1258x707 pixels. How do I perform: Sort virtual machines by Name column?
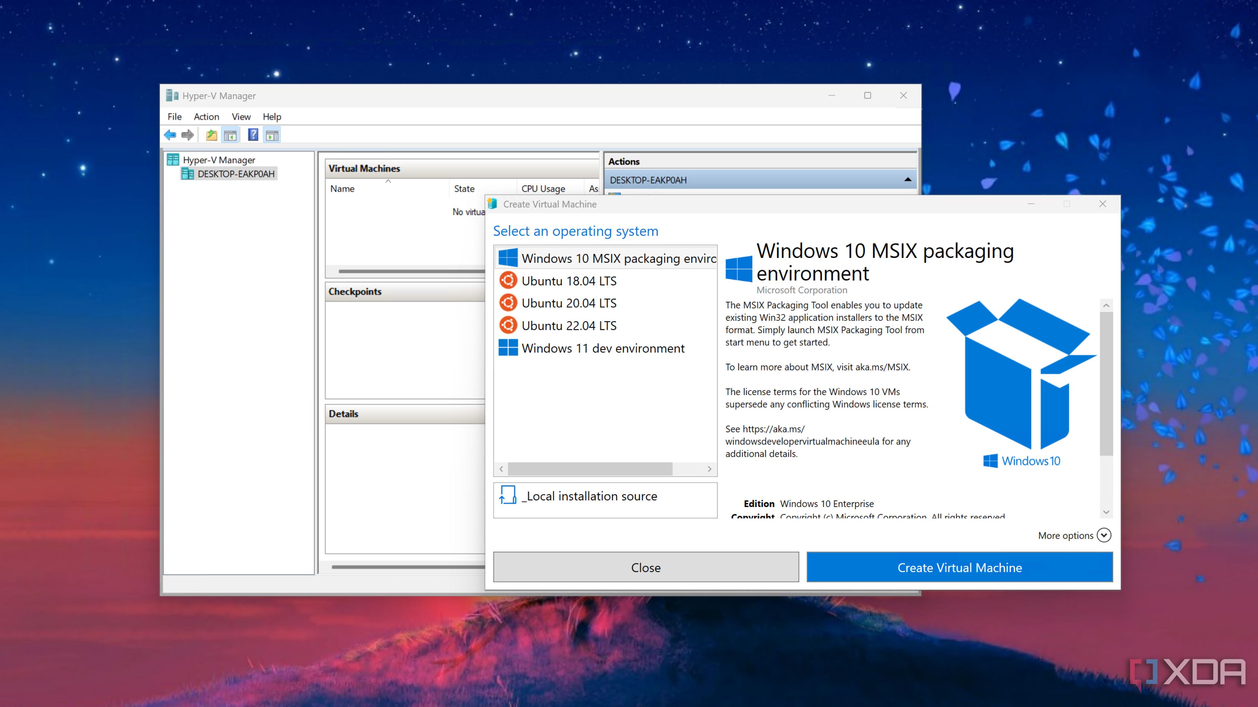pyautogui.click(x=388, y=189)
